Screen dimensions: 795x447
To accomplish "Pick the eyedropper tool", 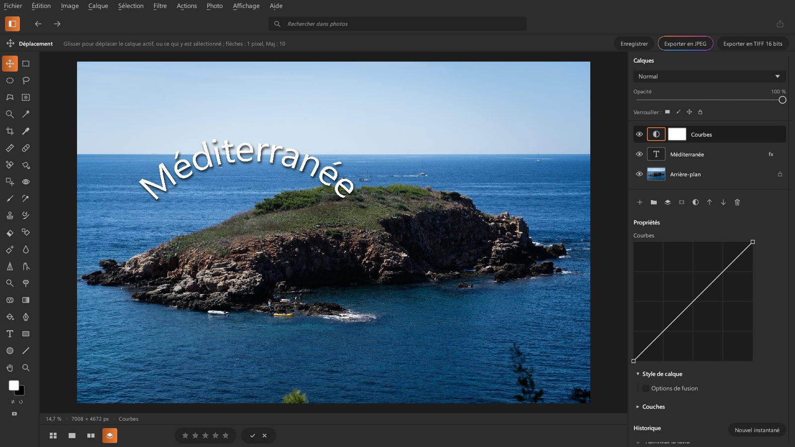I will click(26, 131).
